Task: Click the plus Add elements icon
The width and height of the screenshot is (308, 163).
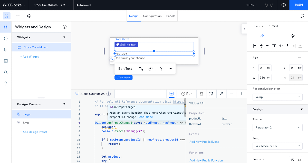Action: 18,16
